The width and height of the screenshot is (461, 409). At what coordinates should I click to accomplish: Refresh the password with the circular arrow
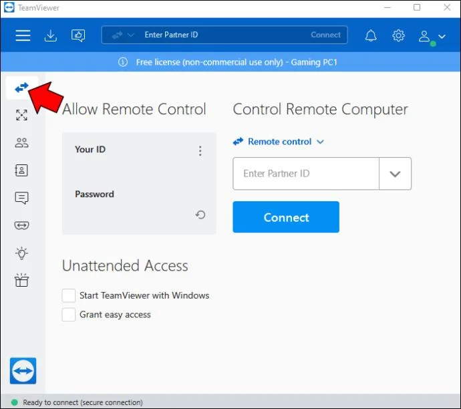tap(200, 215)
